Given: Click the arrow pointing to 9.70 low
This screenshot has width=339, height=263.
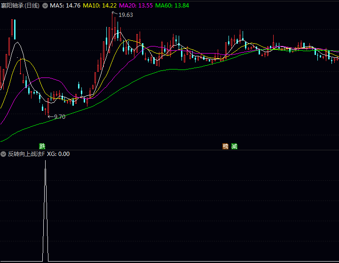Looking at the screenshot, I should tap(51, 117).
